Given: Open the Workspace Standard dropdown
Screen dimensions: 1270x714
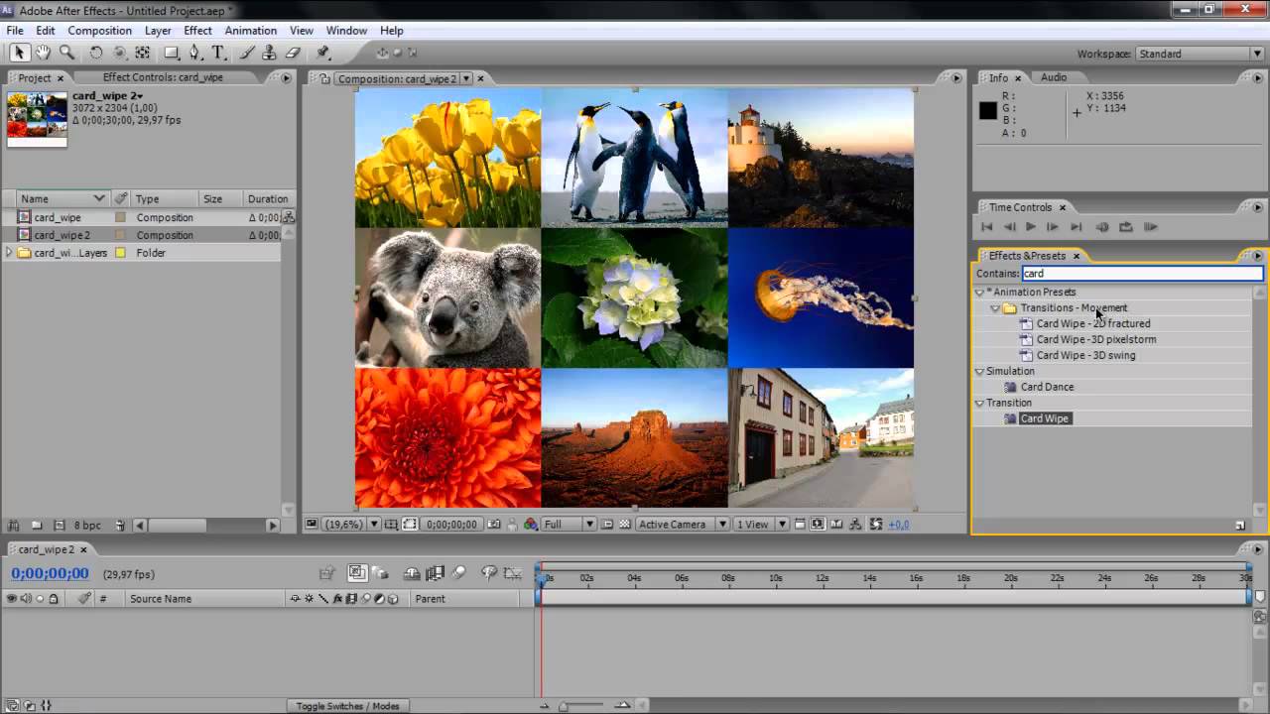Looking at the screenshot, I should (x=1199, y=54).
